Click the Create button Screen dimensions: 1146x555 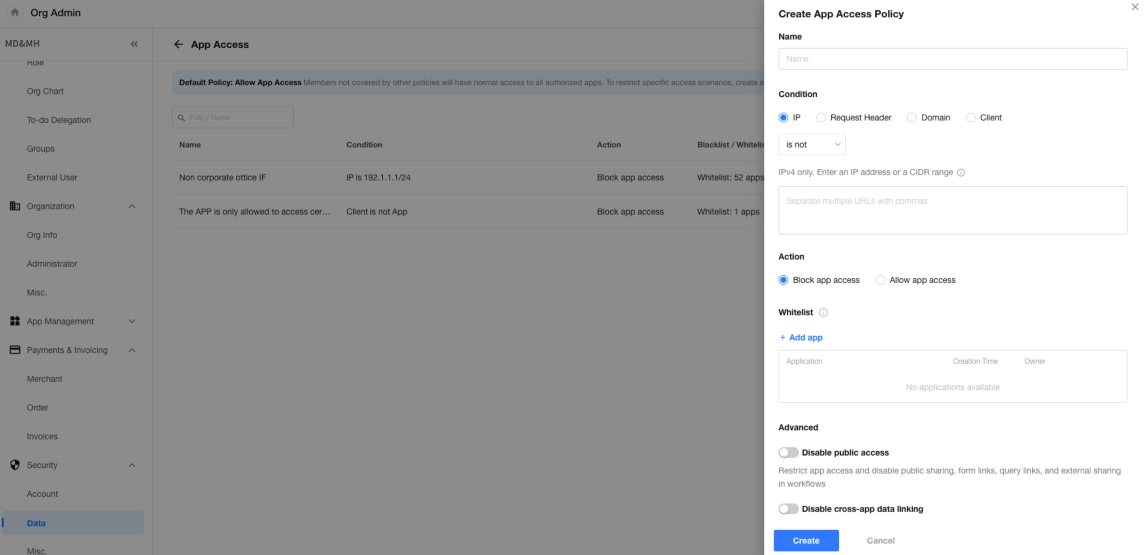(x=805, y=541)
